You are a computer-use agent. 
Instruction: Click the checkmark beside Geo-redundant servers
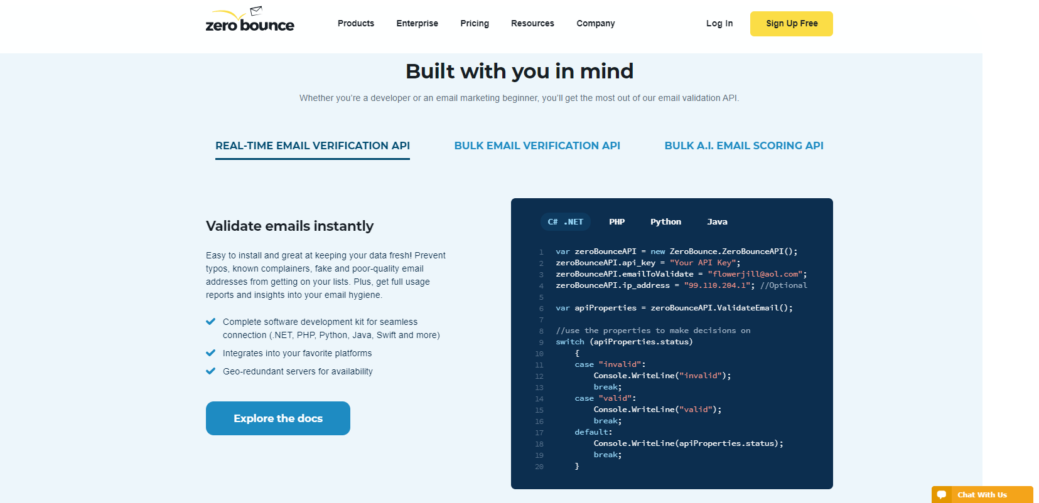pos(211,371)
